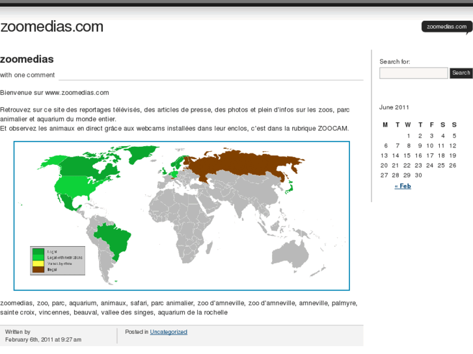
Task: Click the dark green Legal legend swatch
Action: pos(38,251)
